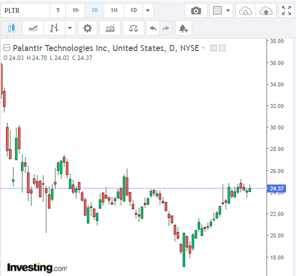
Task: Select the 1M interval
Action: tap(114, 10)
